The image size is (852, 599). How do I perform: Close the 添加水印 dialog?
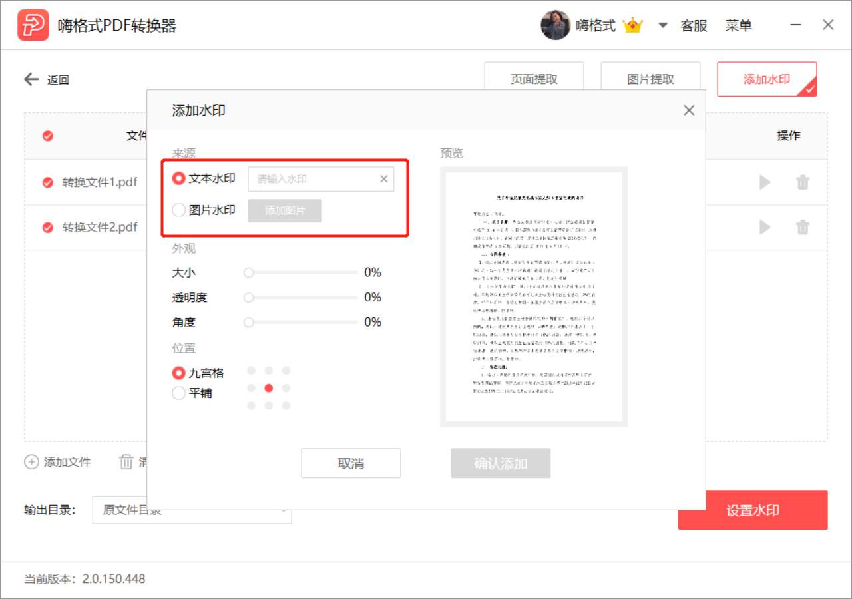pyautogui.click(x=689, y=110)
